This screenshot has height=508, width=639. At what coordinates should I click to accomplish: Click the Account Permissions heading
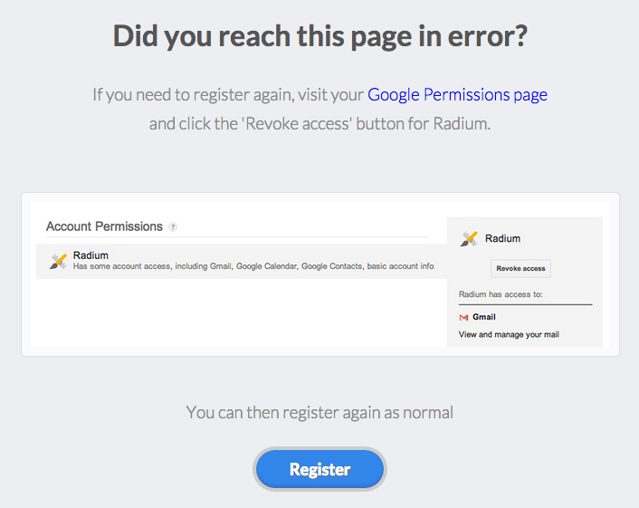pos(104,226)
